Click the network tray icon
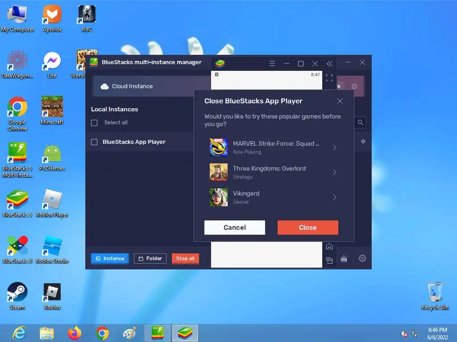Screen dimensions: 457x342 pyautogui.click(x=415, y=334)
